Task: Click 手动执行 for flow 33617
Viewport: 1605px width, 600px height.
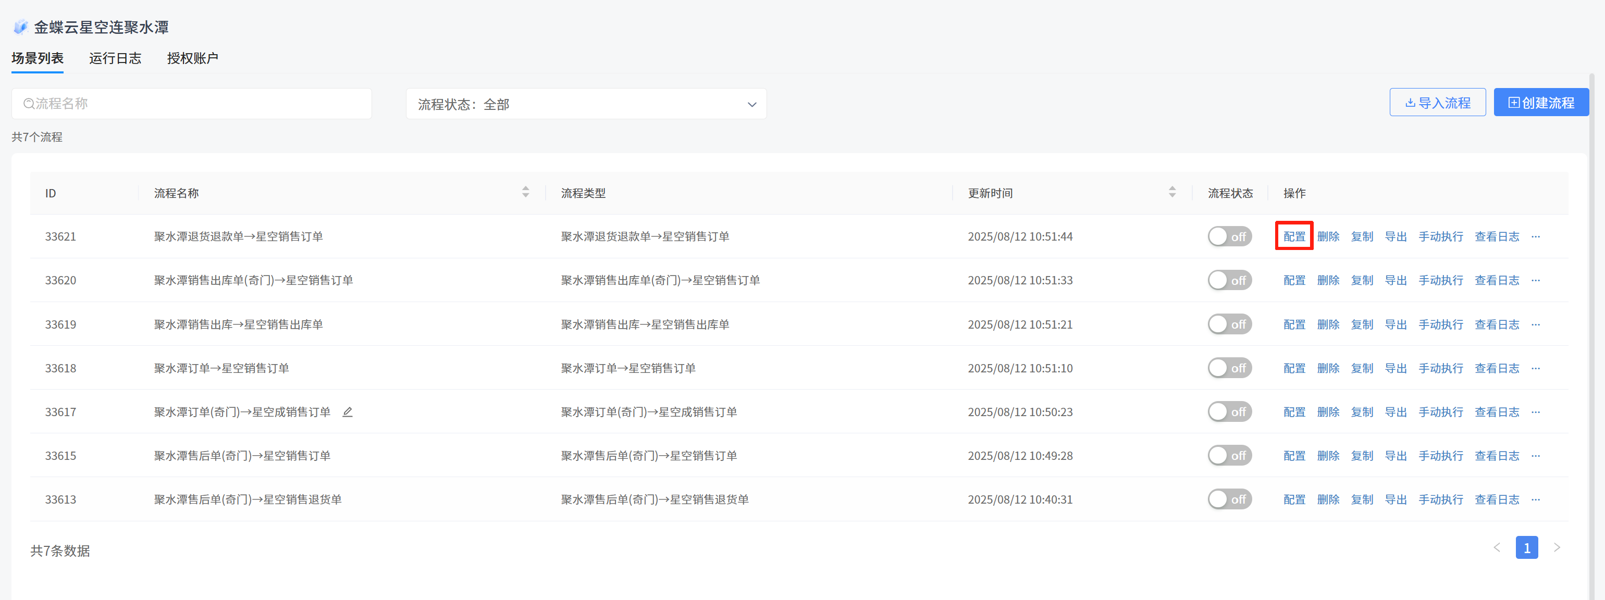Action: (1440, 412)
